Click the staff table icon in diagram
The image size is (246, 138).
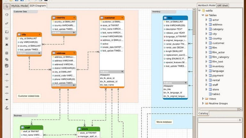click(23, 127)
